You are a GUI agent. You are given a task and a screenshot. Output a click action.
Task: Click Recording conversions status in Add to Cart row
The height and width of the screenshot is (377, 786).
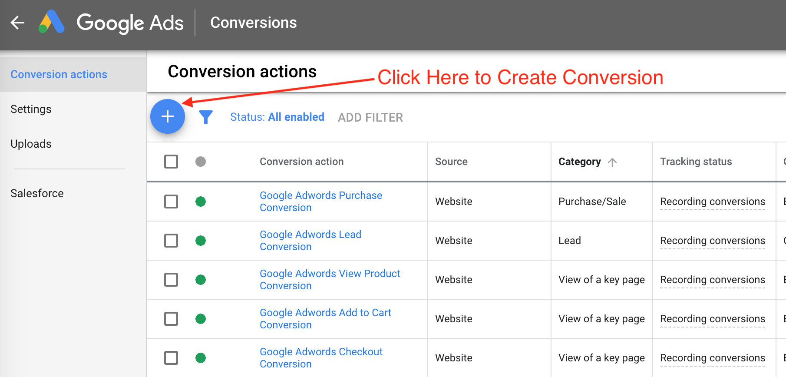coord(713,319)
